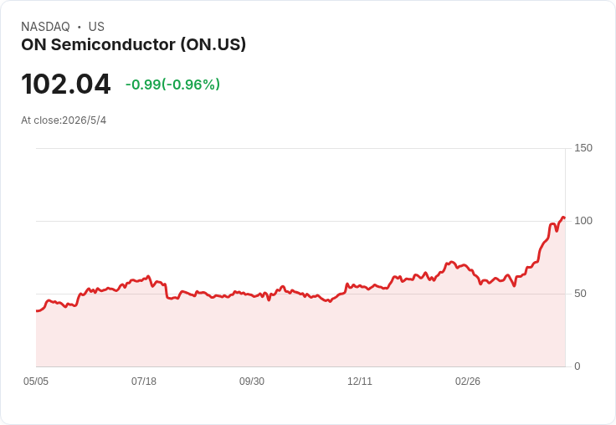Select the 07/18 date on x-axis
The width and height of the screenshot is (616, 425).
pos(144,381)
